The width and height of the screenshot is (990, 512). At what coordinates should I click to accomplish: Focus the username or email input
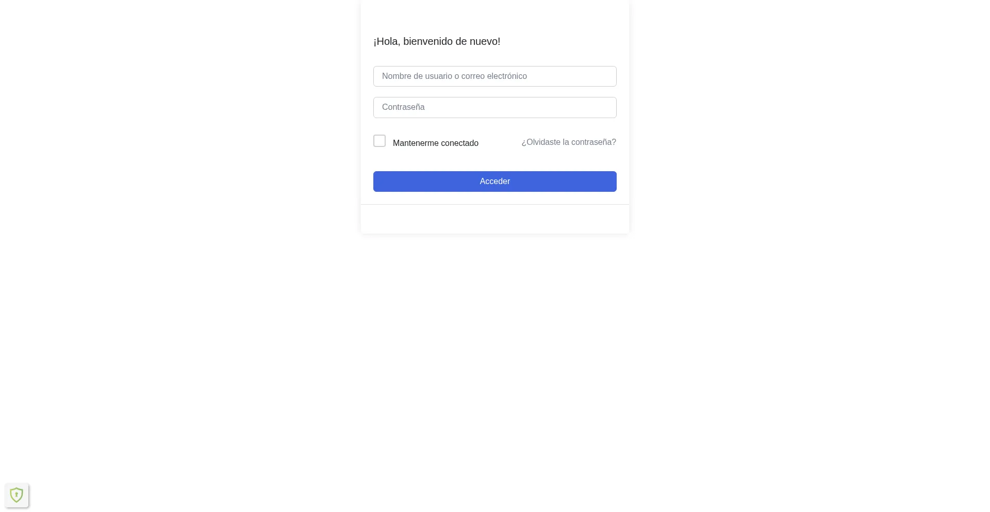coord(494,76)
